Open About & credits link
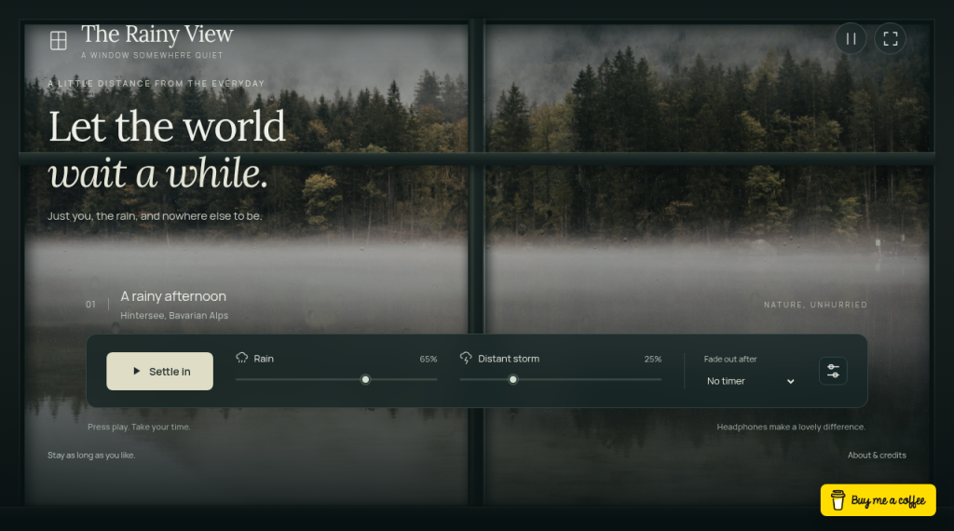The width and height of the screenshot is (954, 531). click(877, 455)
